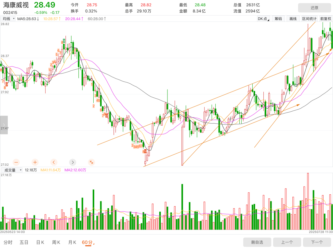Viewport: 333px width, 250px height.
Task: Enable the 画线 drawing tool
Action: (293, 19)
